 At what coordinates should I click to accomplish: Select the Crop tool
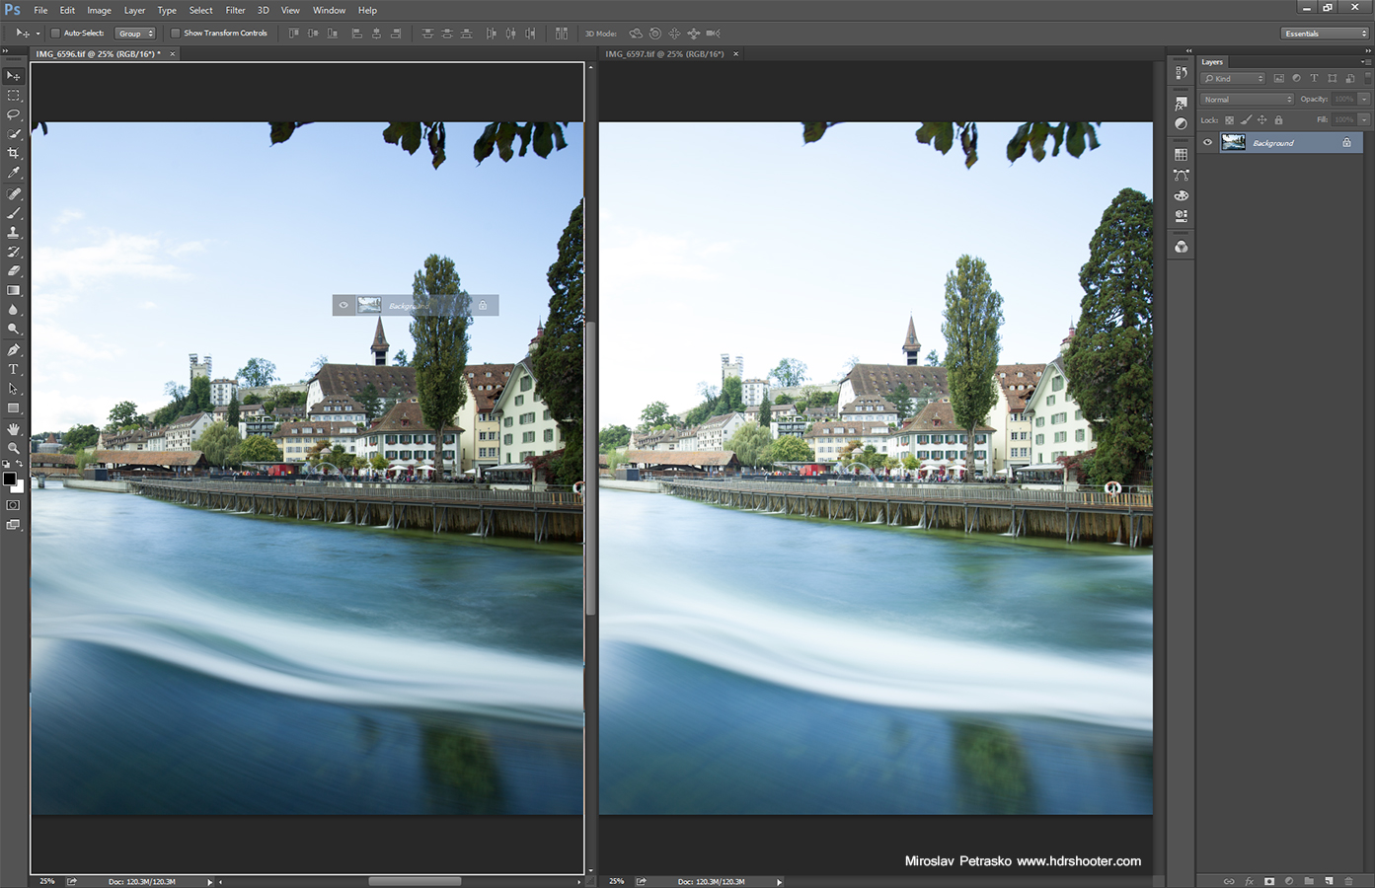14,153
